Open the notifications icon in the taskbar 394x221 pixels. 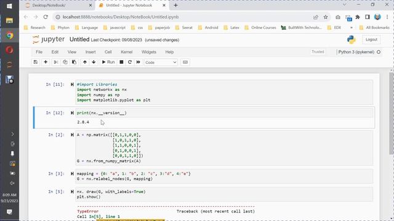pyautogui.click(x=9, y=212)
